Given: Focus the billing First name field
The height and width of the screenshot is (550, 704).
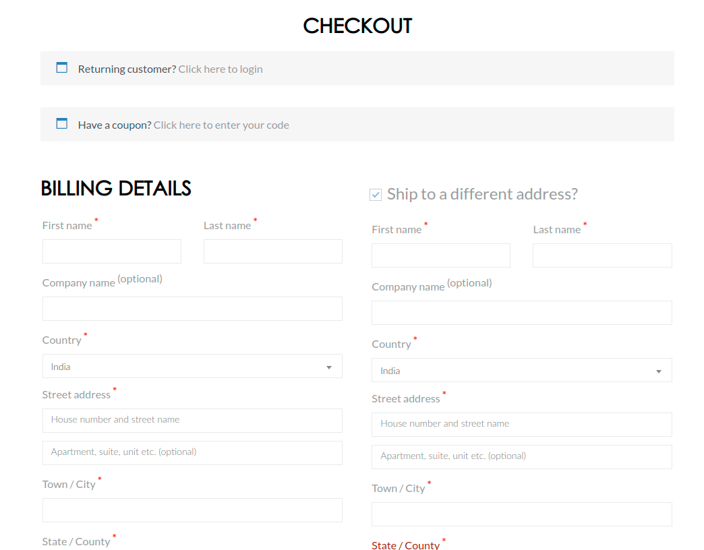Looking at the screenshot, I should (112, 251).
